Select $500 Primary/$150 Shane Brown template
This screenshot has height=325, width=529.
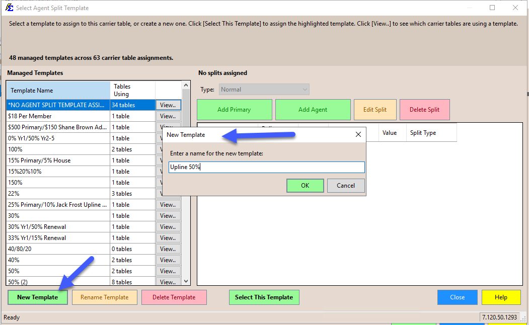tap(58, 127)
